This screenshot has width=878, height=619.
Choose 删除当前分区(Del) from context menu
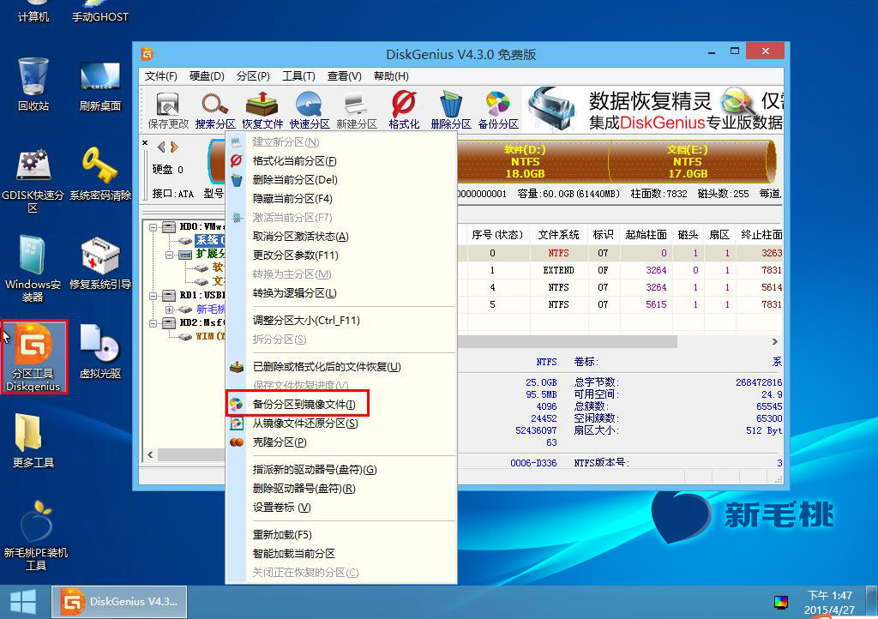[341, 180]
